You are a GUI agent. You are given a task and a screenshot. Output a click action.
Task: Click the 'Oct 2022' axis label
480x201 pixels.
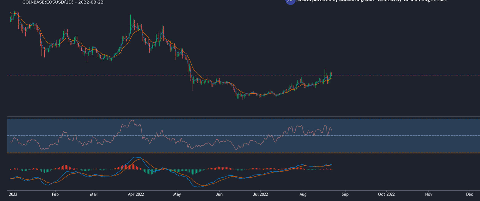click(x=386, y=194)
